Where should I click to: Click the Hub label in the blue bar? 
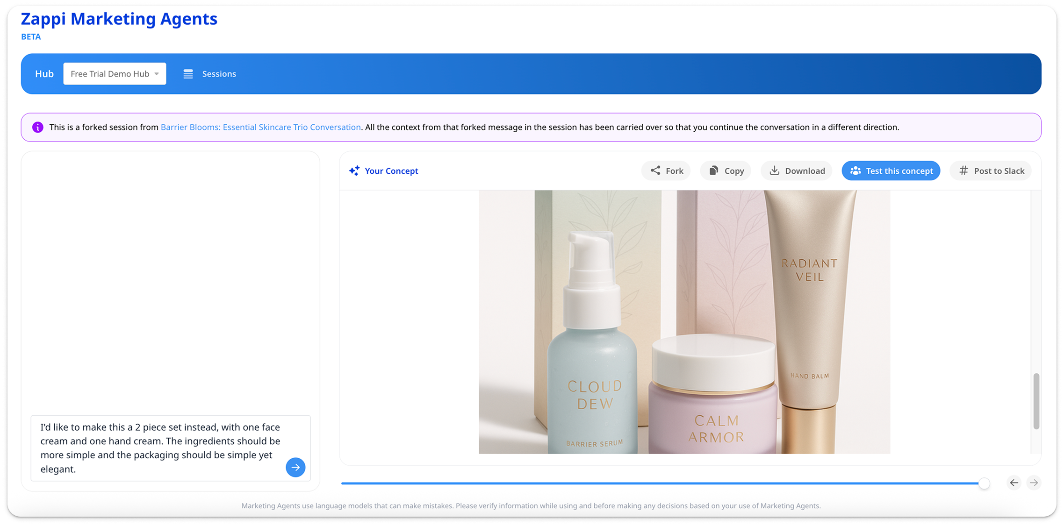[44, 74]
